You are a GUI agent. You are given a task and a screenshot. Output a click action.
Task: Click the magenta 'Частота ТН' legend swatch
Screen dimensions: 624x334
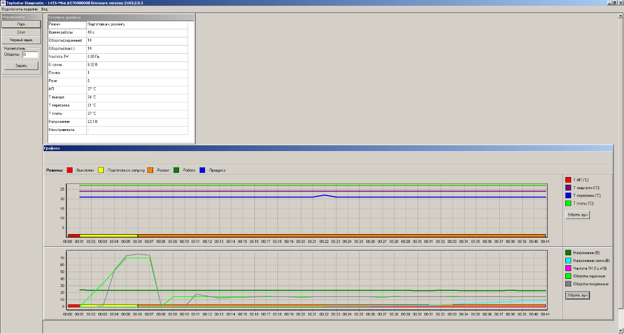pyautogui.click(x=568, y=268)
